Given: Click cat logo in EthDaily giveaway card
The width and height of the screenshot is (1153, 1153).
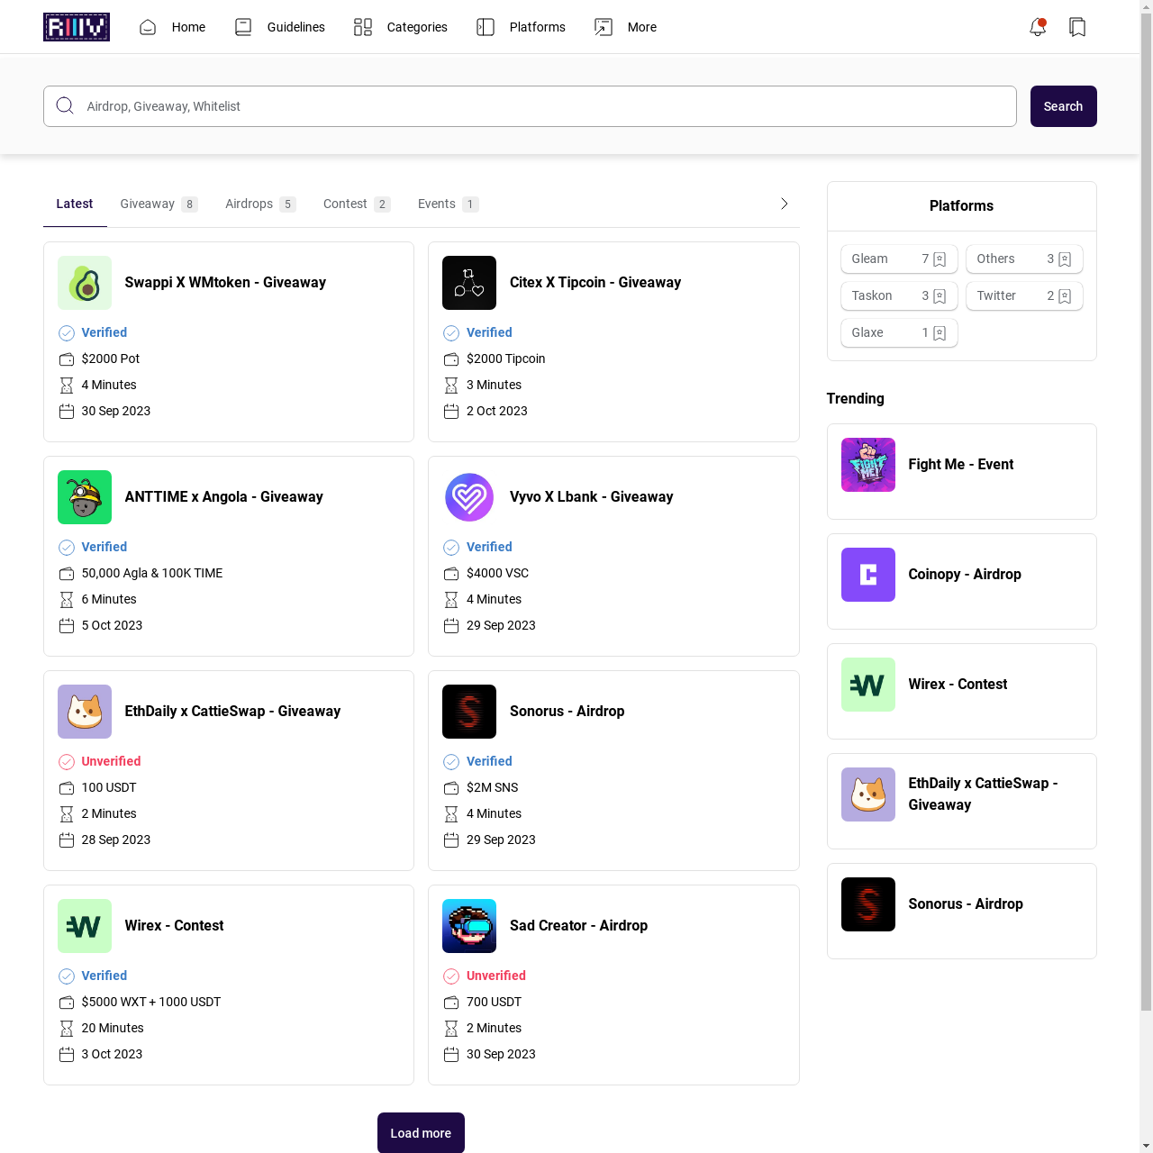Looking at the screenshot, I should coord(85,712).
